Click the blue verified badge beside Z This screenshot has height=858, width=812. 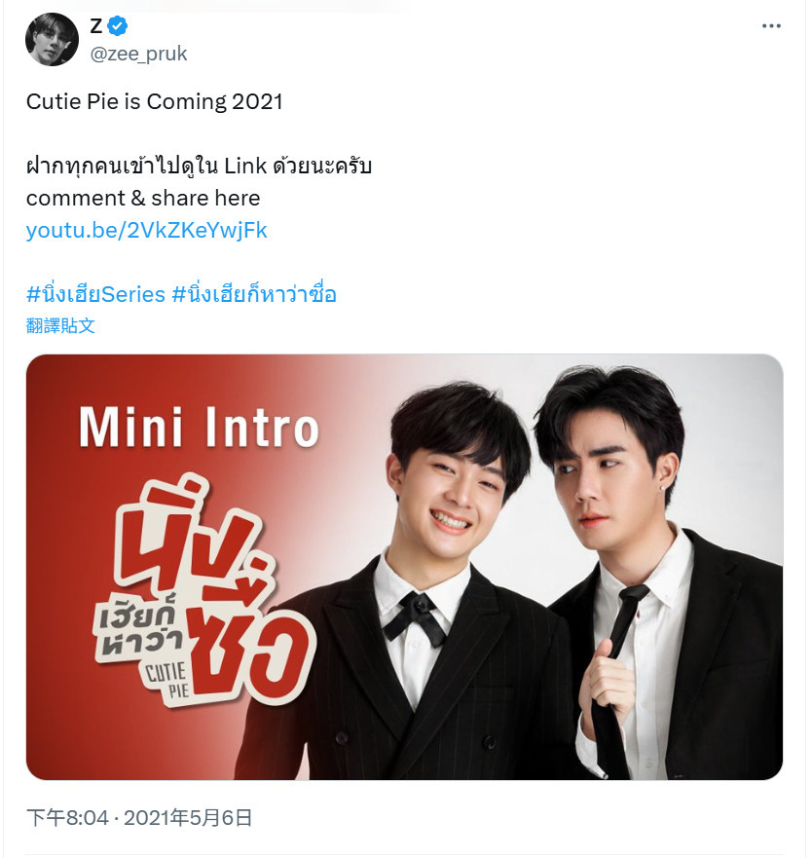point(117,25)
